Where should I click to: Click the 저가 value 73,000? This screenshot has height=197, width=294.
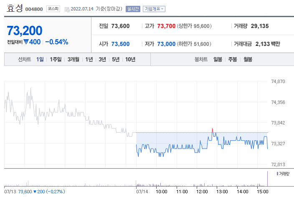click(x=166, y=44)
